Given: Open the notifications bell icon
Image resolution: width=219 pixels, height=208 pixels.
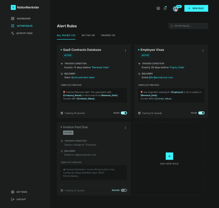Looking at the screenshot, I should [165, 8].
